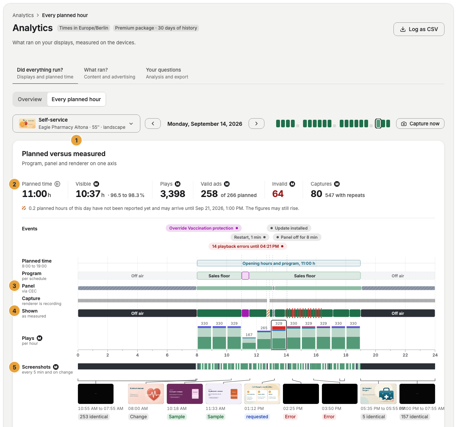Open the 02:25 PM black error screenshot
457x427 pixels.
301,394
